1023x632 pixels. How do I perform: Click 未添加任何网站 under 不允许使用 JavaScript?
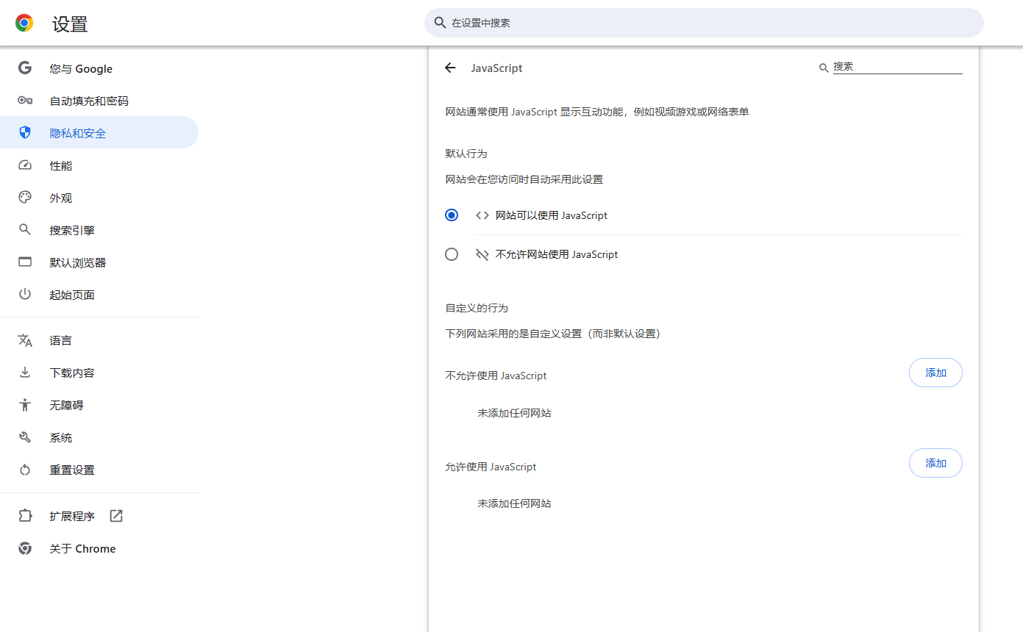[514, 413]
